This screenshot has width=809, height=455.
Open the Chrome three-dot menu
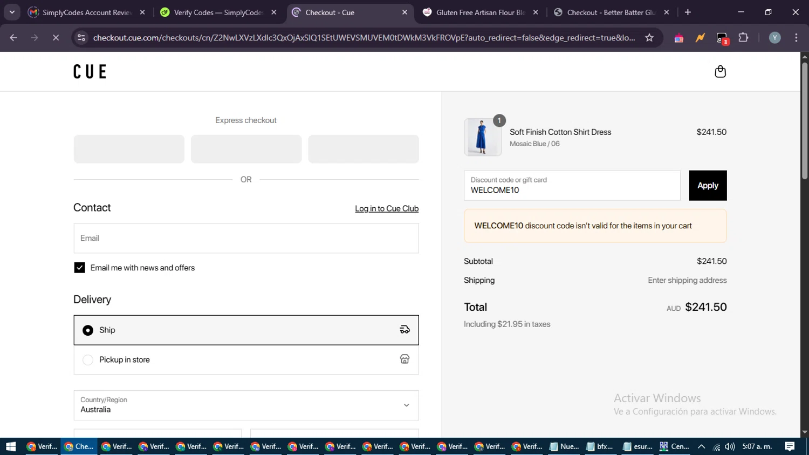(796, 38)
